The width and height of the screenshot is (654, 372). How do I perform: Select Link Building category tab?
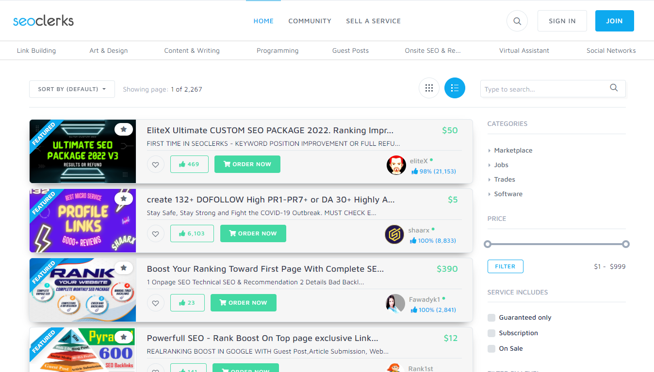pos(36,50)
